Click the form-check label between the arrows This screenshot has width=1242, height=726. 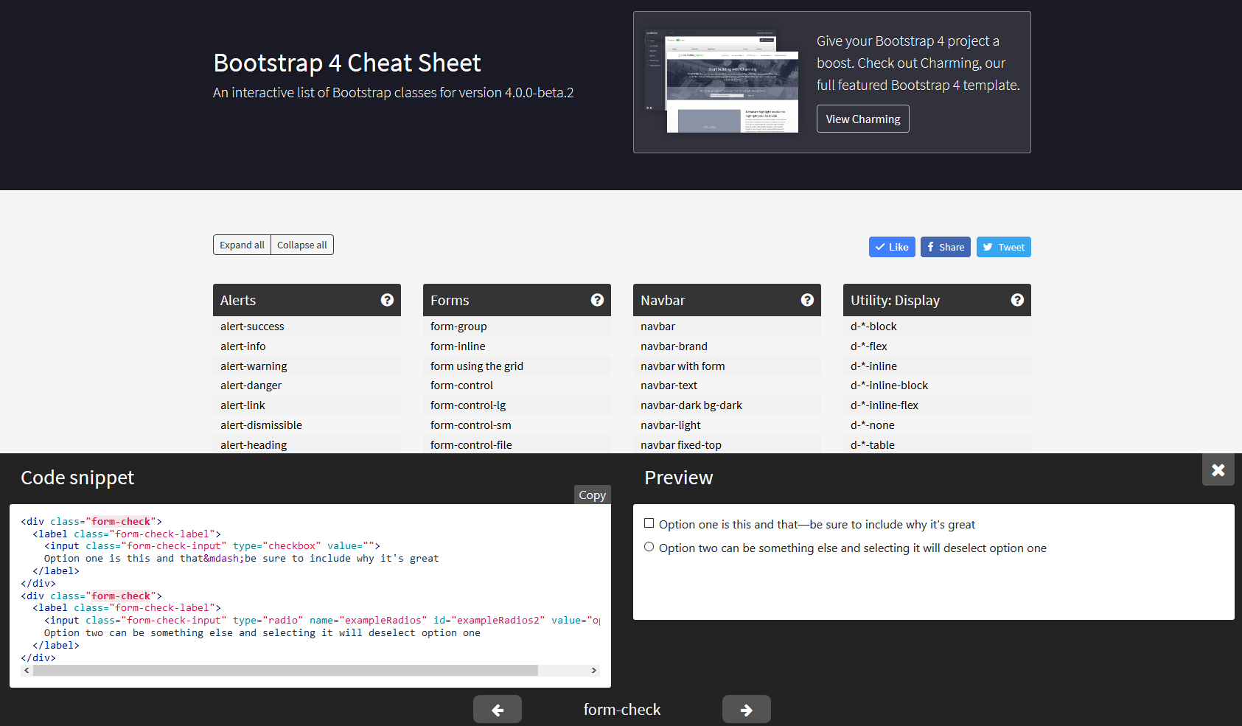(622, 709)
